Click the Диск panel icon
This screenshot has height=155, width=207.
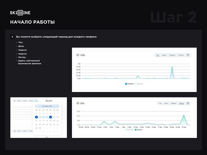(47, 101)
